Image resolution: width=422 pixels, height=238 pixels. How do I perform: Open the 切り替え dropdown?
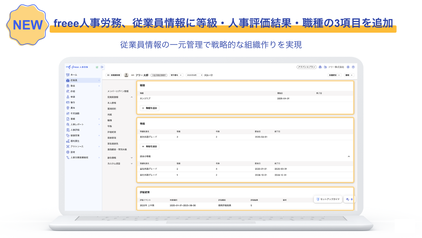click(176, 75)
